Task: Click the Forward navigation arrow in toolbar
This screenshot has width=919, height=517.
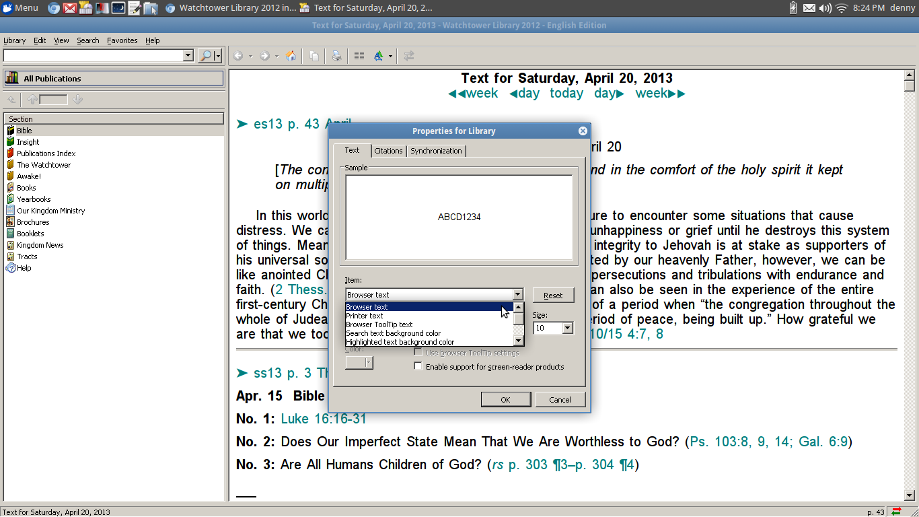Action: pos(264,56)
